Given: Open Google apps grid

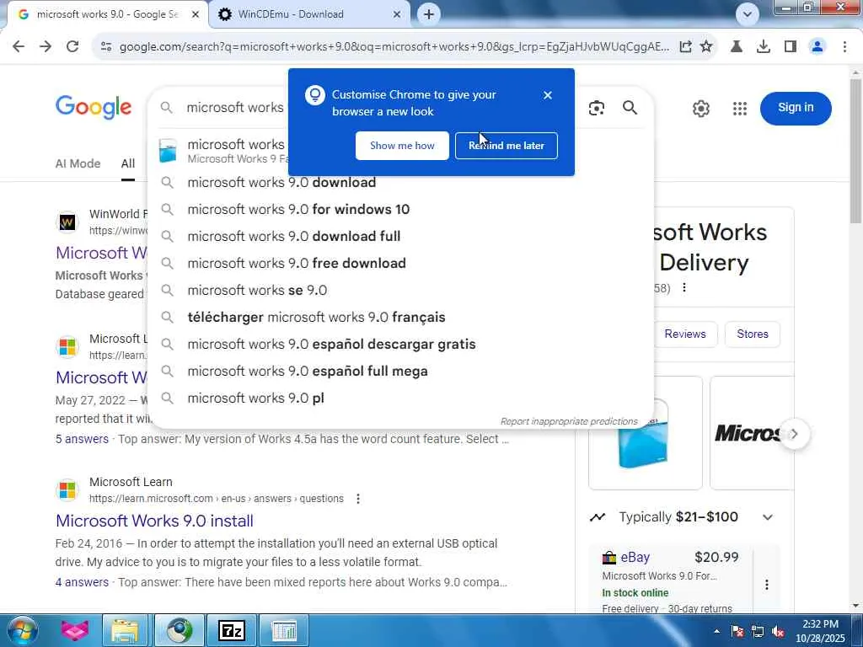Looking at the screenshot, I should pos(740,109).
